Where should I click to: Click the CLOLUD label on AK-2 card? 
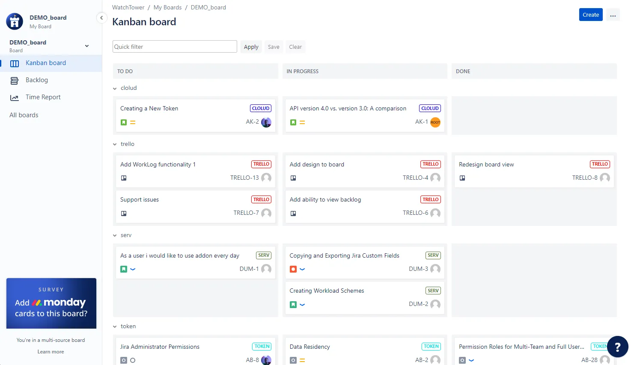261,108
